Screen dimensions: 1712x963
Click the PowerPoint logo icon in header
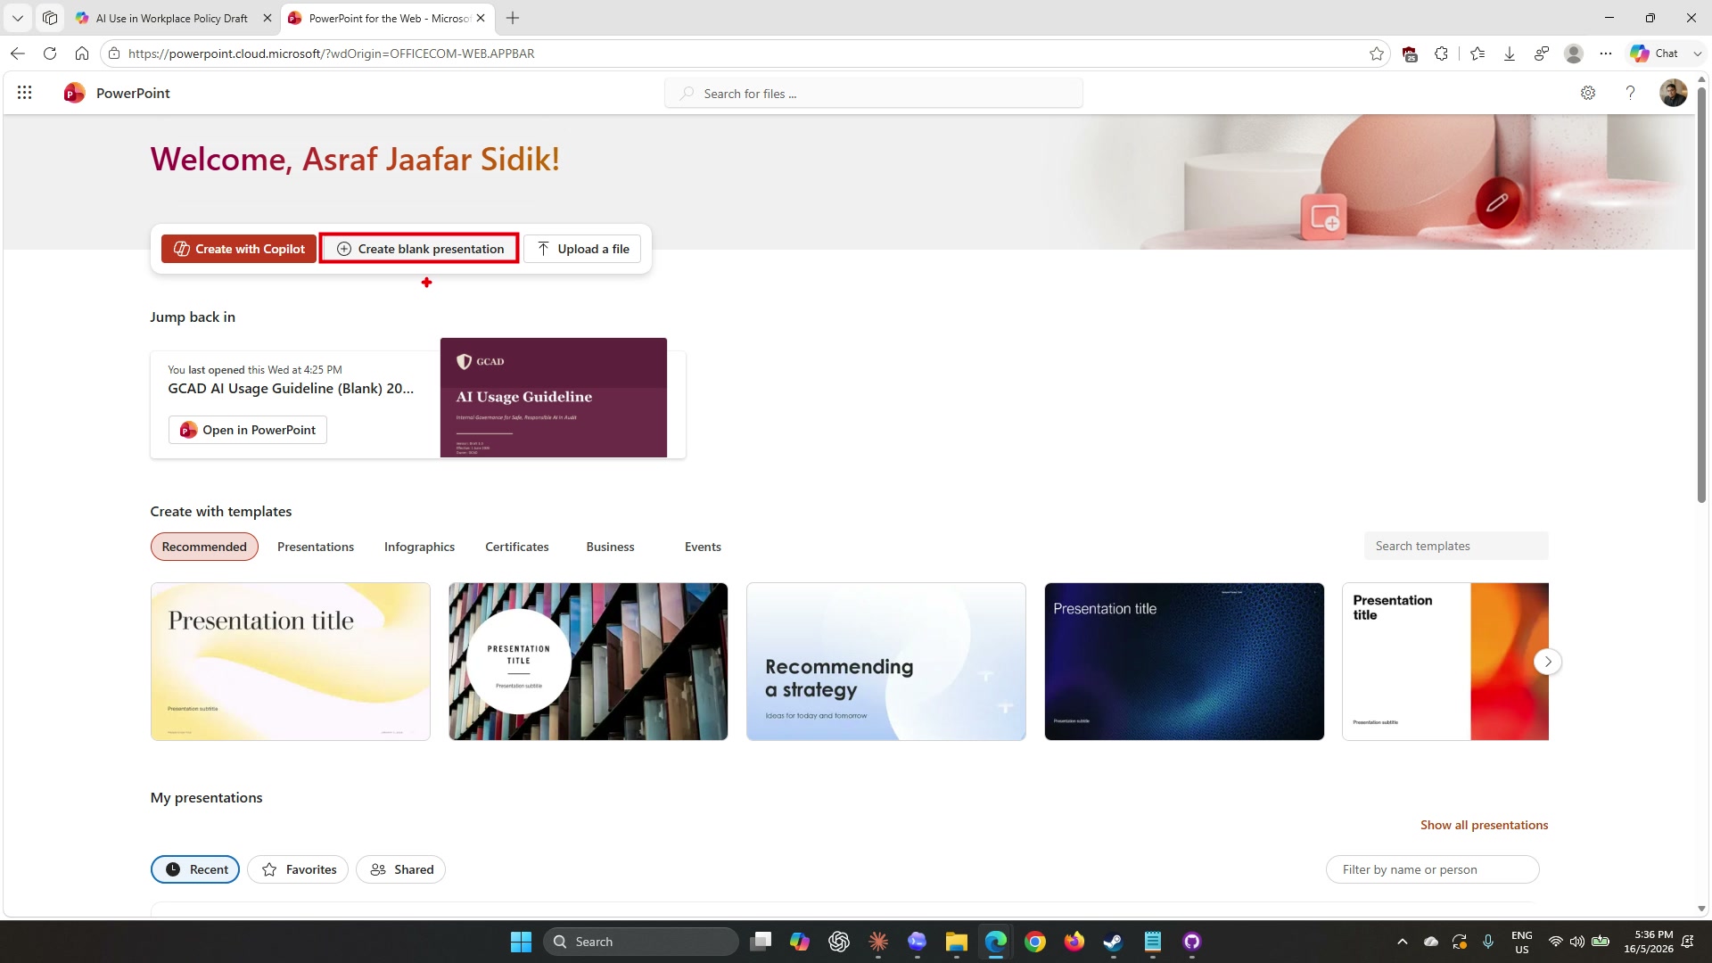click(74, 93)
